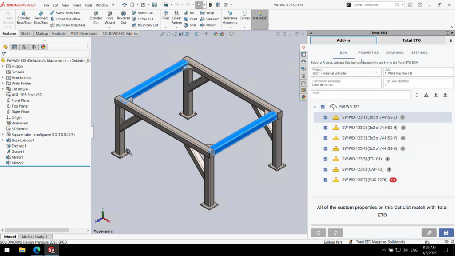Uncheck SW-WD-123[6] CAP-1D checkbox
The height and width of the screenshot is (256, 455).
326,169
